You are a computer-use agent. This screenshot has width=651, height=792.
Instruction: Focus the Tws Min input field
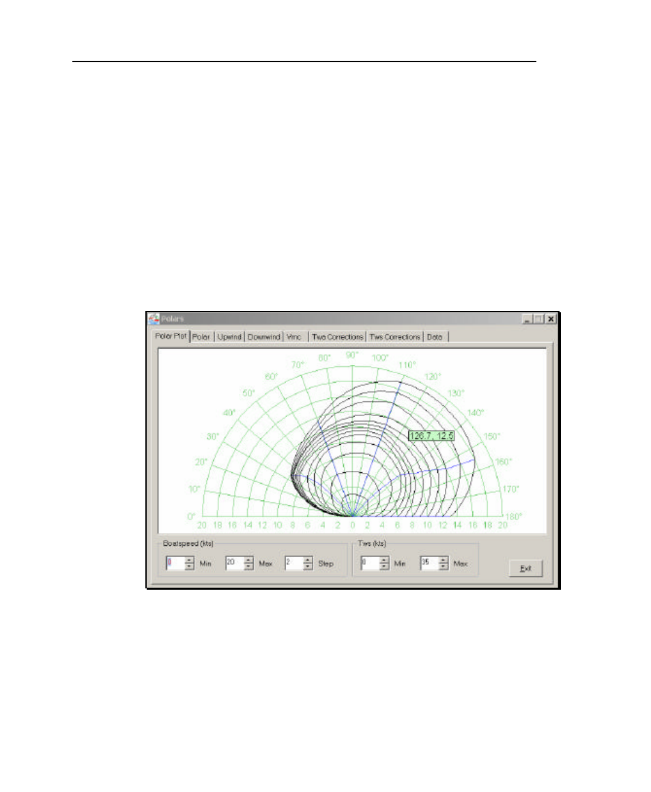[x=371, y=563]
